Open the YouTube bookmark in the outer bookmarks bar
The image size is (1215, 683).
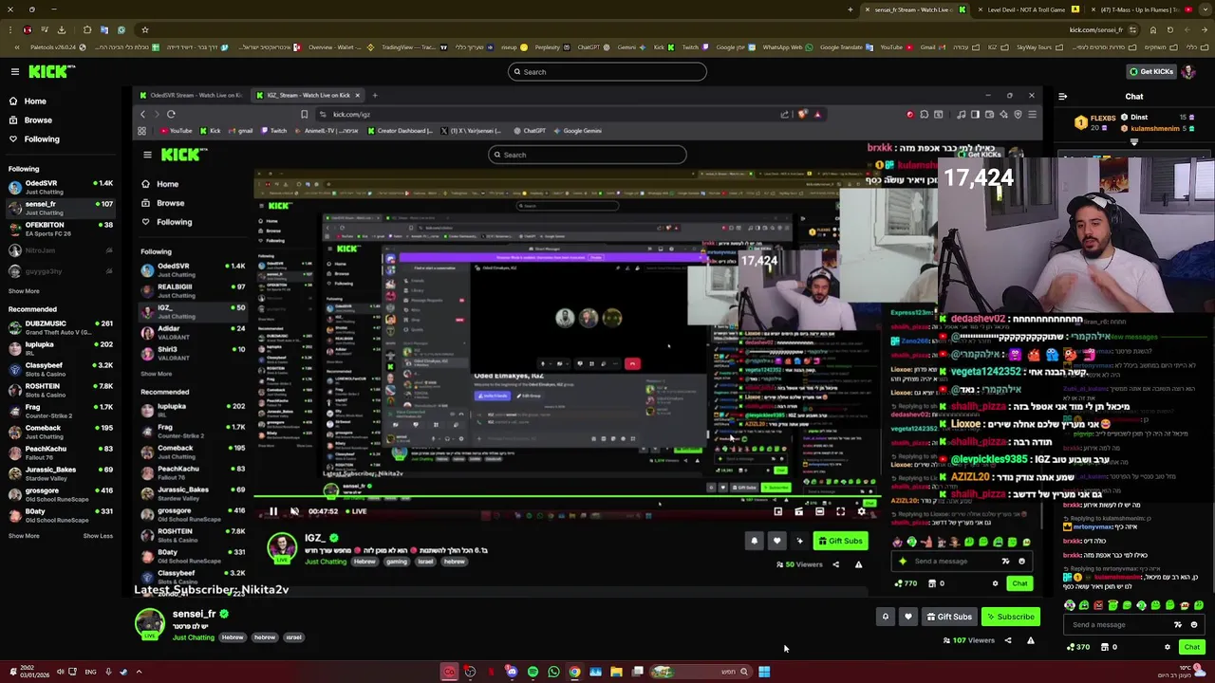pos(896,47)
